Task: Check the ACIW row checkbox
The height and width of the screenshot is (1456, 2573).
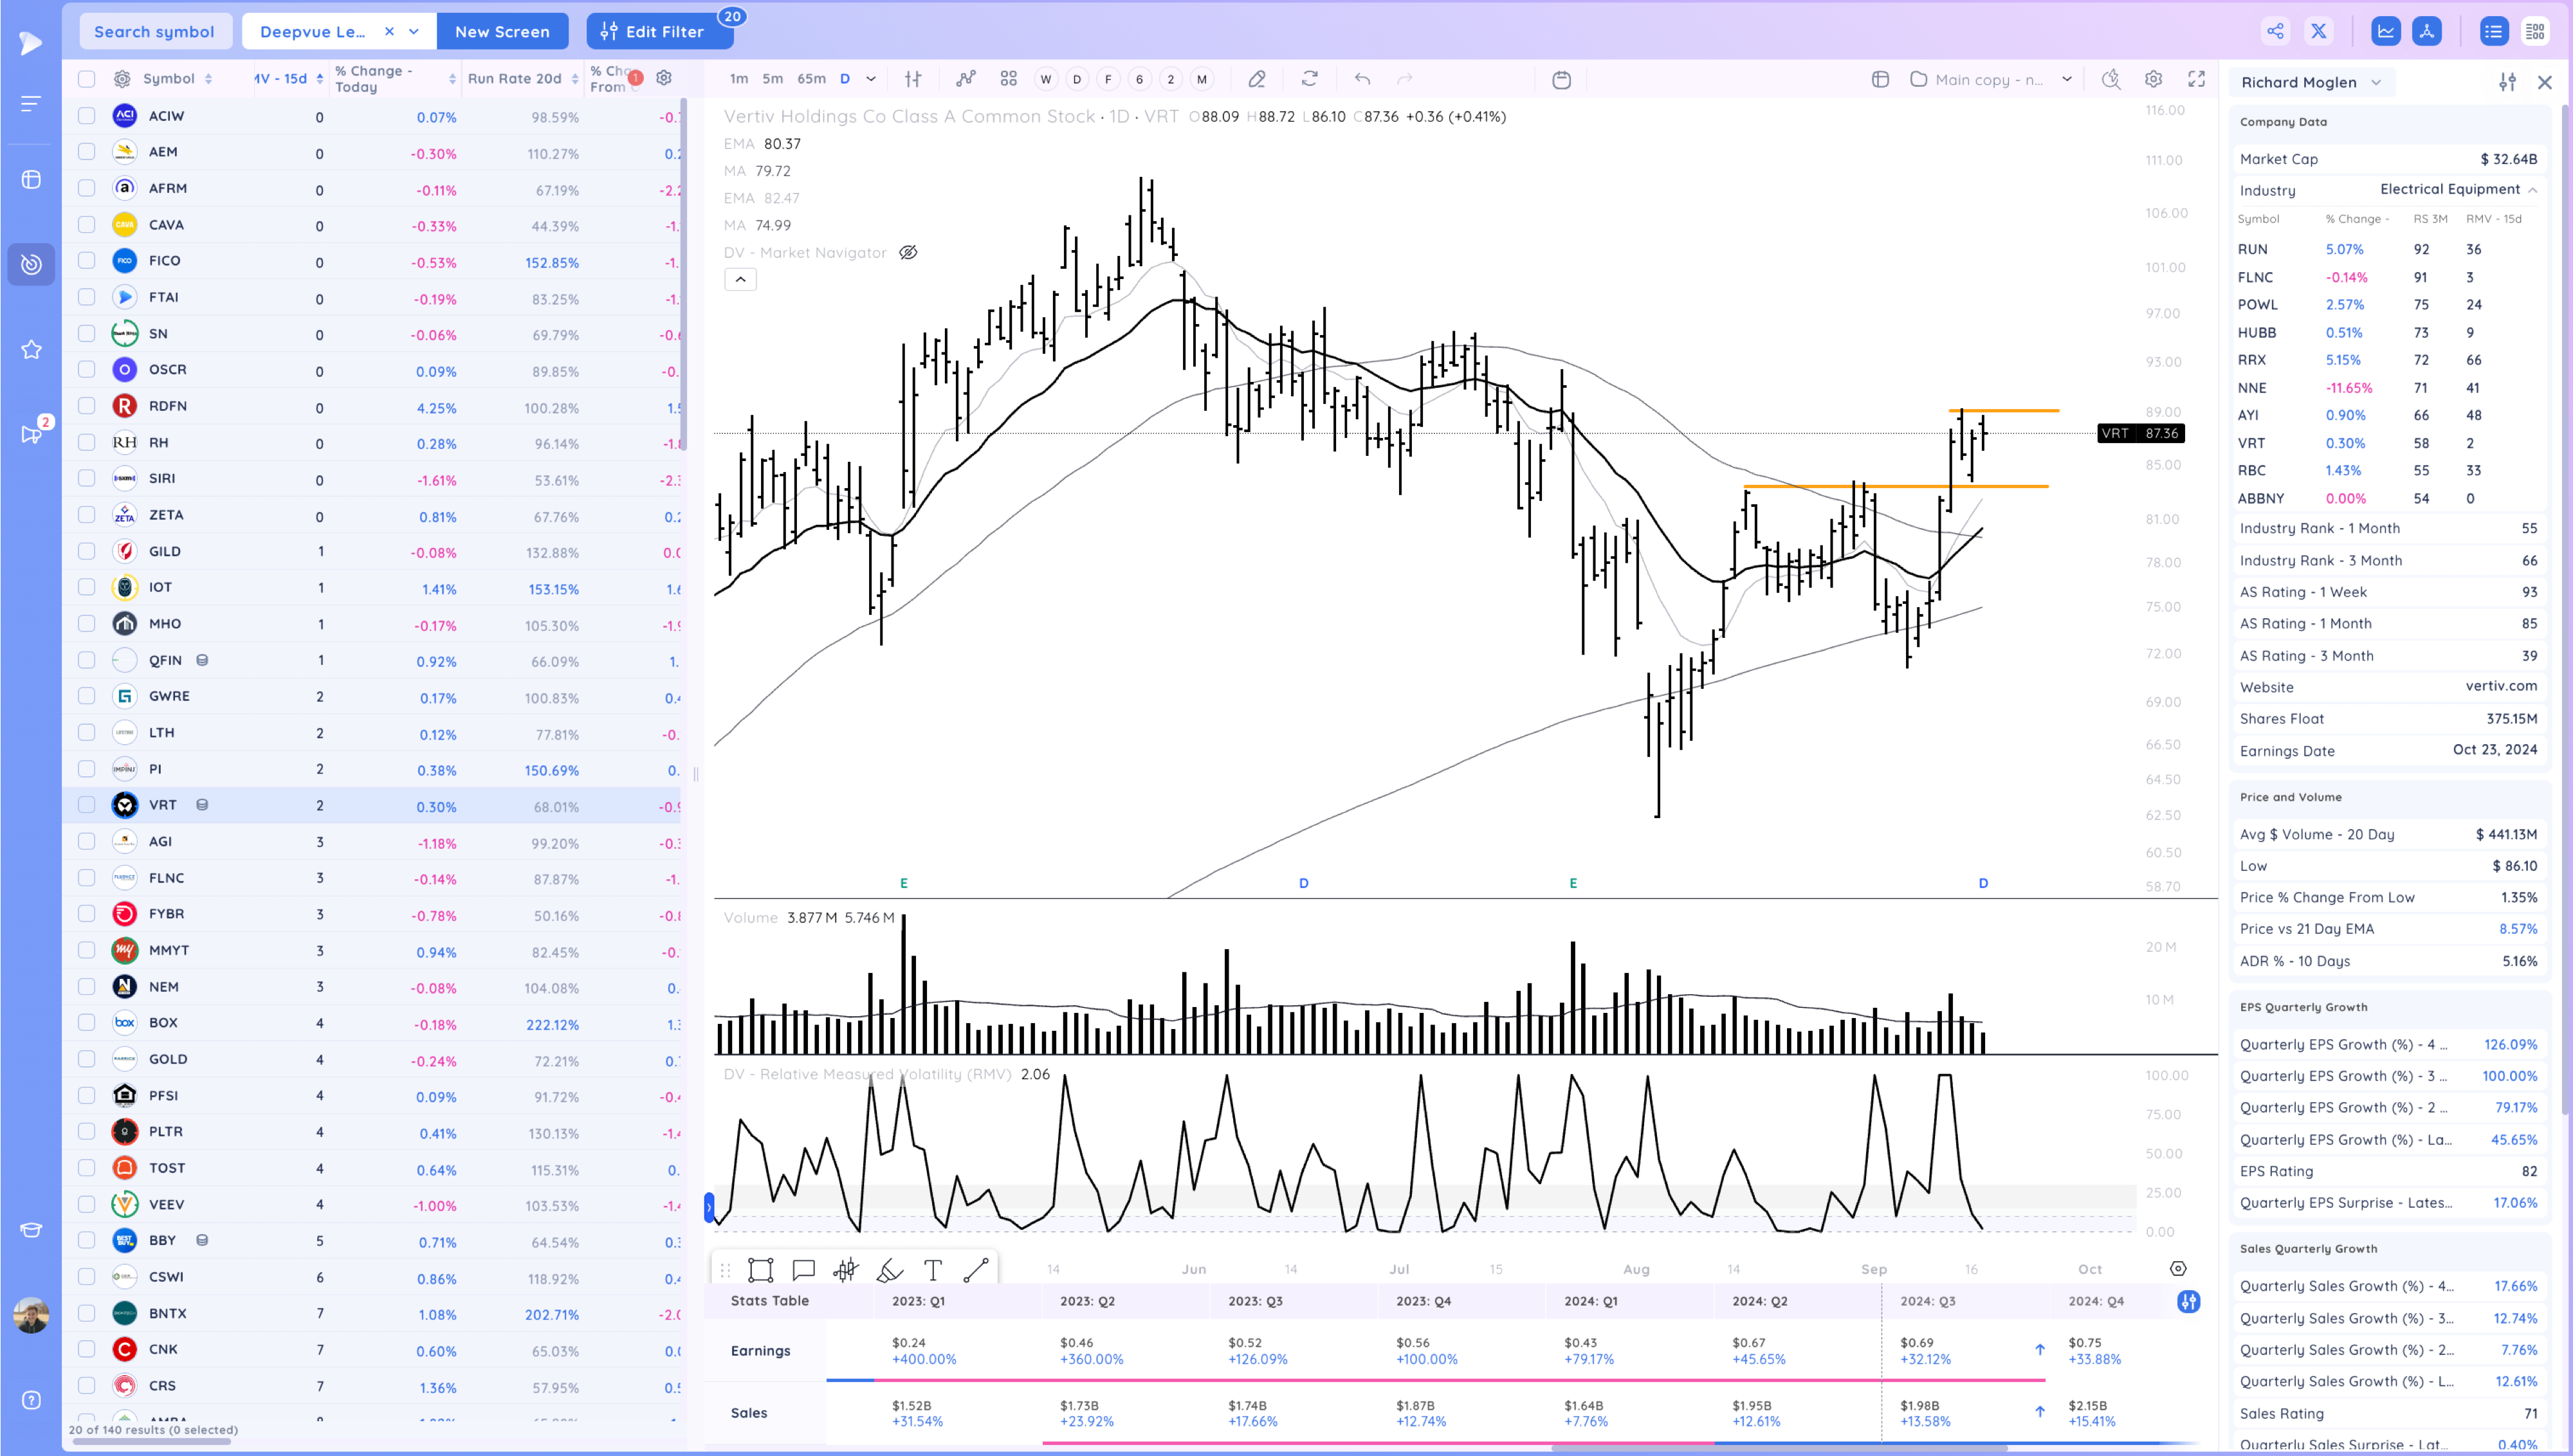Action: (x=87, y=116)
